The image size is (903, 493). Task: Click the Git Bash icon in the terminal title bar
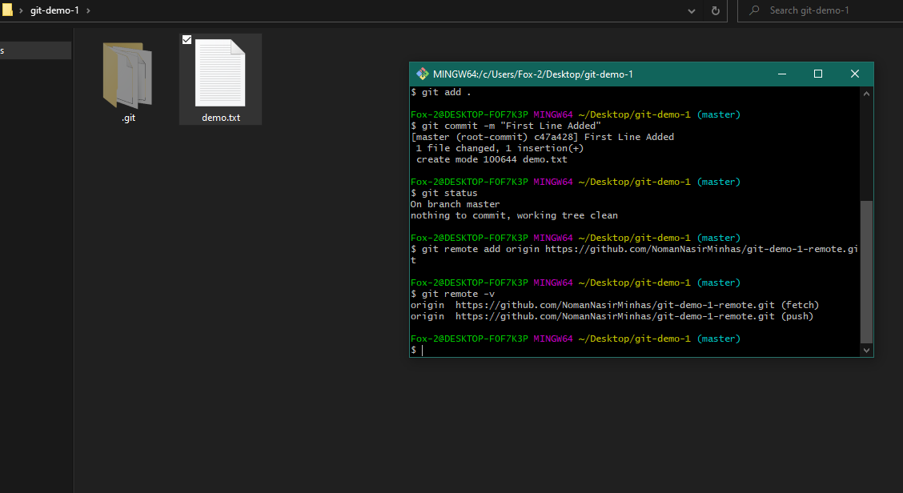click(x=422, y=73)
